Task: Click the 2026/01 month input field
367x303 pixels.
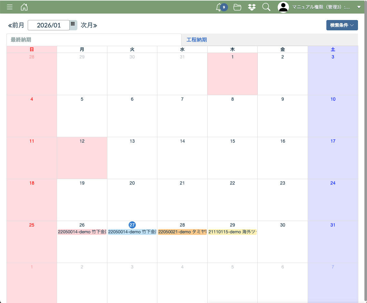Action: (49, 25)
